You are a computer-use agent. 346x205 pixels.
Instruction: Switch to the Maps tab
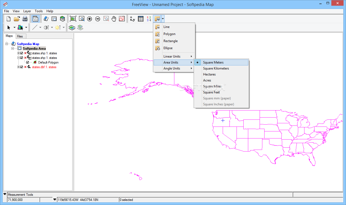click(x=9, y=36)
